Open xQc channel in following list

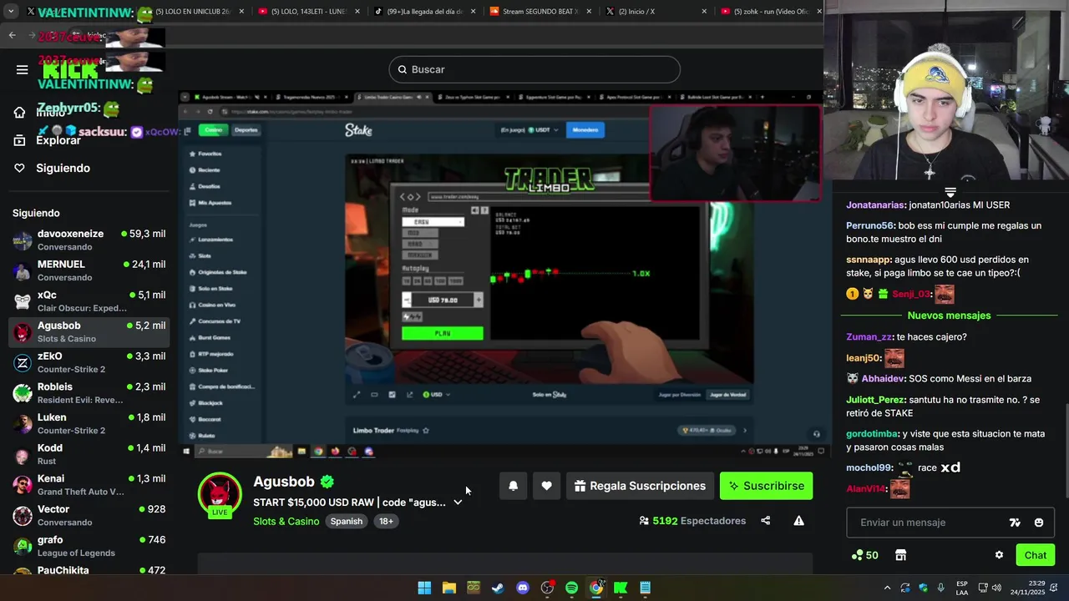click(x=88, y=300)
